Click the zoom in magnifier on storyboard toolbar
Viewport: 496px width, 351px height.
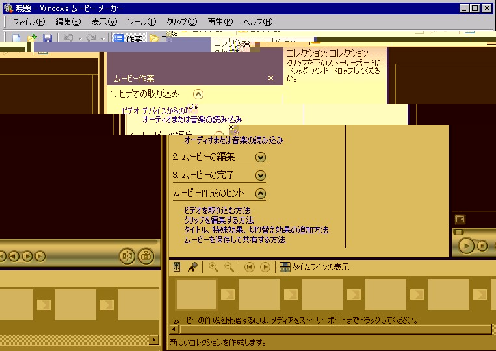click(x=213, y=267)
